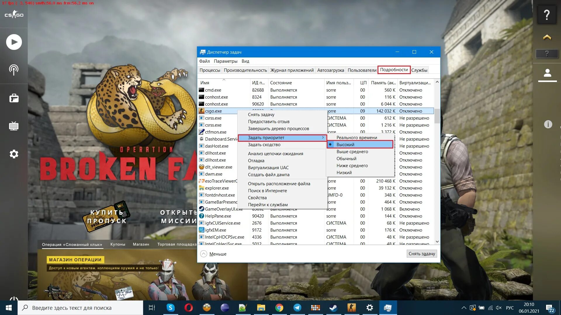Open File Explorer from the taskbar
Viewport: 561px width, 315px height.
(261, 308)
